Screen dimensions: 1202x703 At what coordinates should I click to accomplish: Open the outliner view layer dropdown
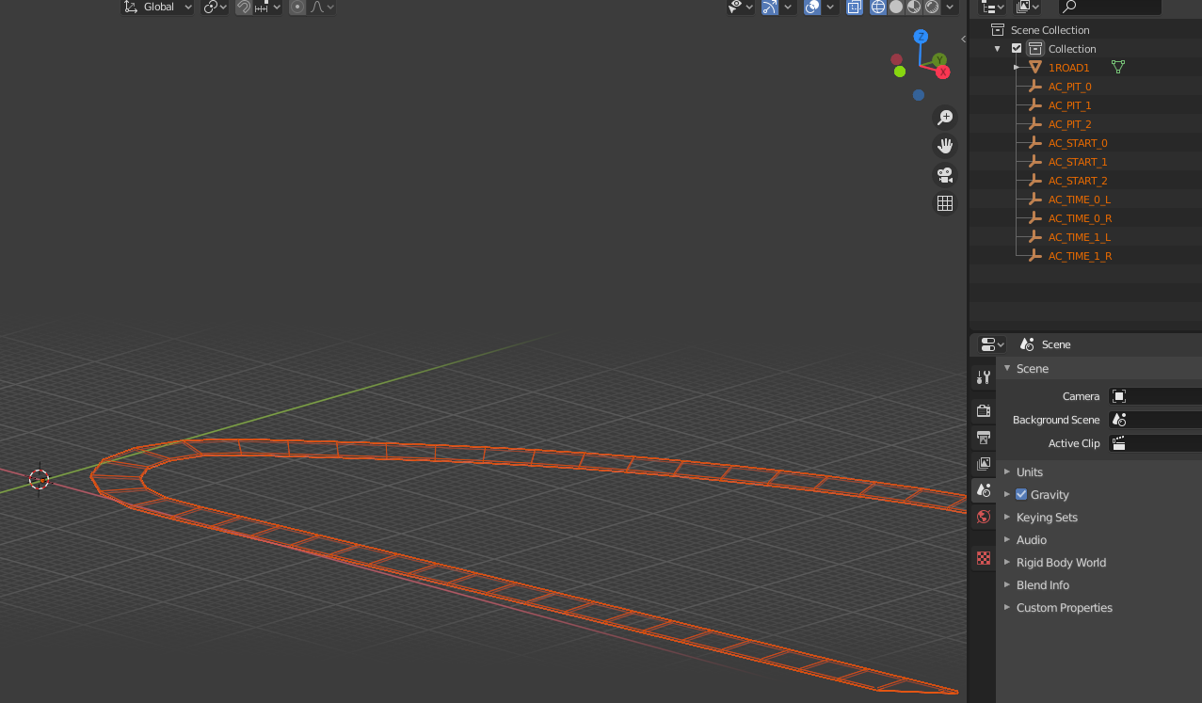click(1027, 7)
